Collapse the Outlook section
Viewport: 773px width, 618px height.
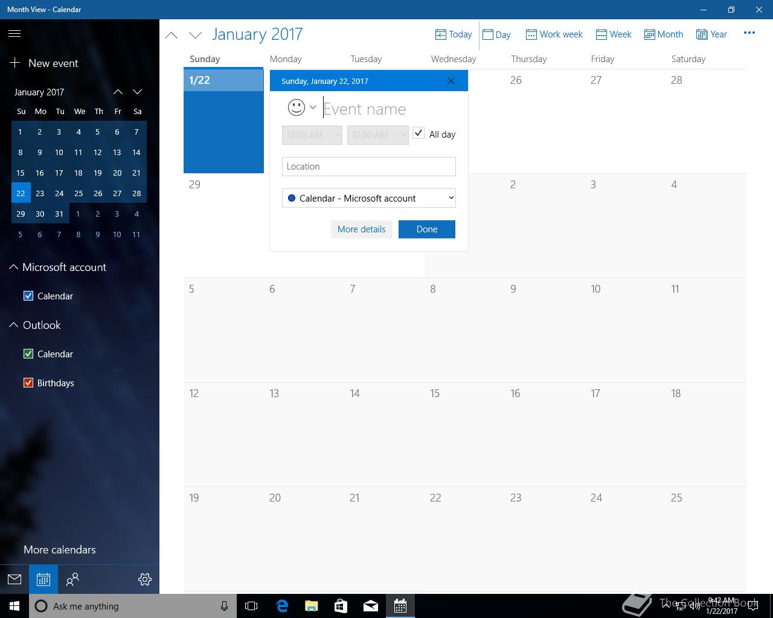click(x=13, y=325)
